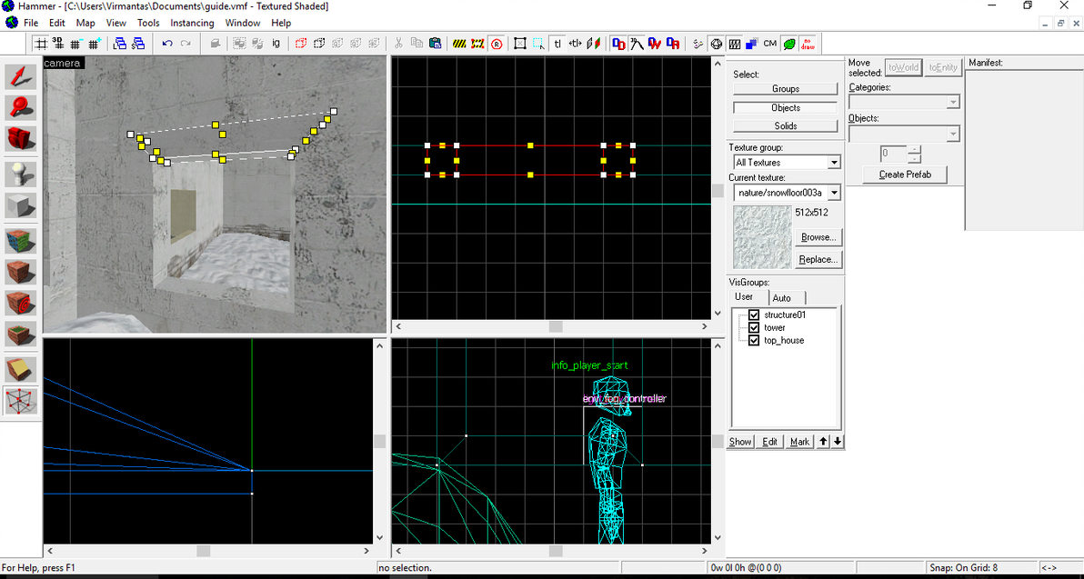Screen dimensions: 1084x579
Task: Choose the Entity tool with chess pawn
Action: (20, 173)
